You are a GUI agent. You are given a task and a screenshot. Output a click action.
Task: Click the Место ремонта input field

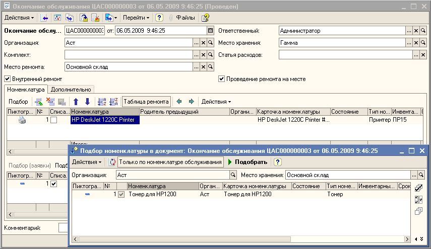[128, 67]
